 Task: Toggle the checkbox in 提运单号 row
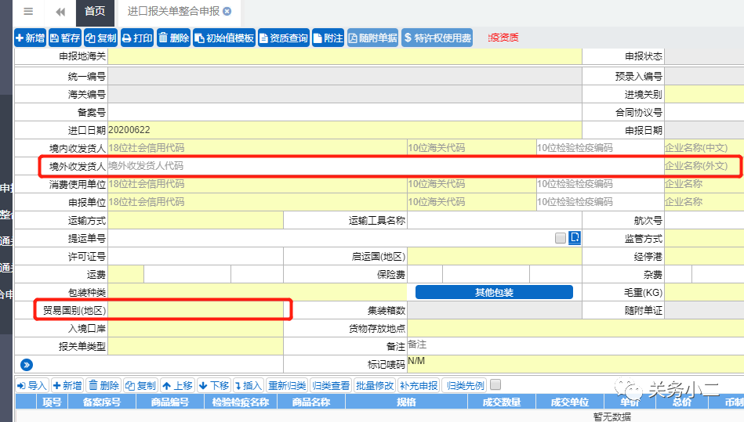(x=561, y=238)
